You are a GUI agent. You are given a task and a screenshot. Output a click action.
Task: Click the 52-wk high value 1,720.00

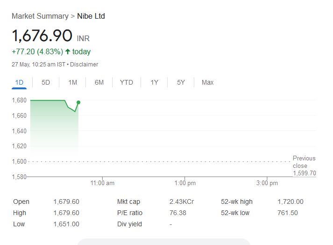290,202
